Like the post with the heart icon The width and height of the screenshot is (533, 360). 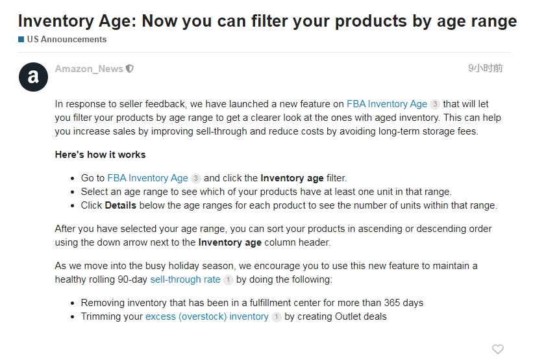point(497,349)
